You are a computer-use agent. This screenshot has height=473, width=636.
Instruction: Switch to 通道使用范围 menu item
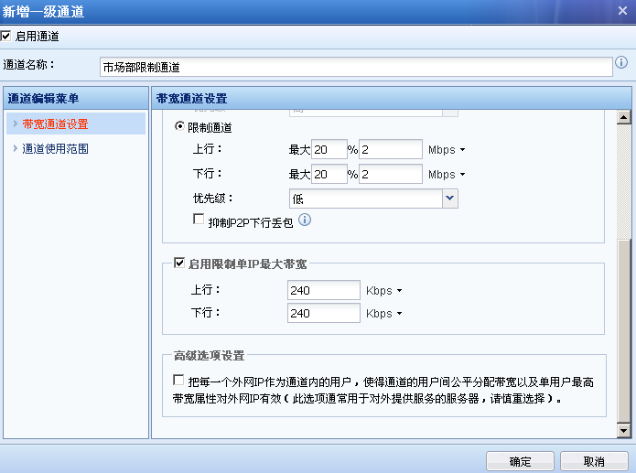[55, 148]
